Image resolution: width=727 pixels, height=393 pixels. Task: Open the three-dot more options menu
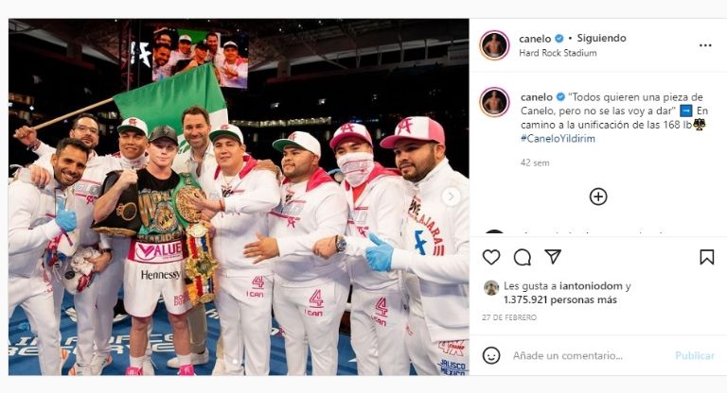(705, 45)
